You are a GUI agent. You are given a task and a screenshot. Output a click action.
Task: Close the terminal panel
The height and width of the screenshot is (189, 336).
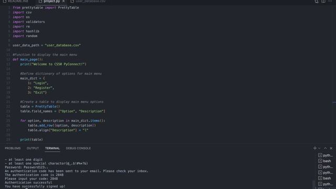pos(331,148)
